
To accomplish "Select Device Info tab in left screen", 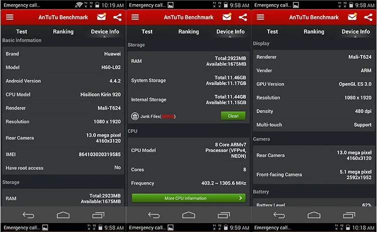I will point(105,32).
